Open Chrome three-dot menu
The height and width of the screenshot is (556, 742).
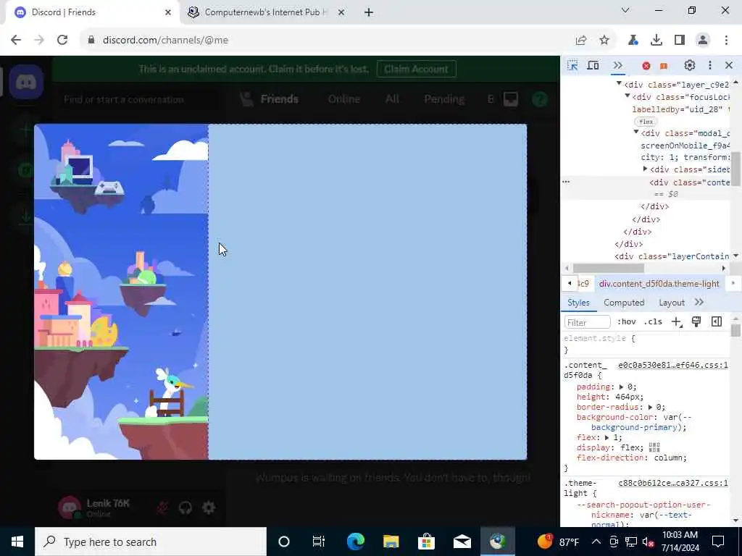[x=726, y=41]
